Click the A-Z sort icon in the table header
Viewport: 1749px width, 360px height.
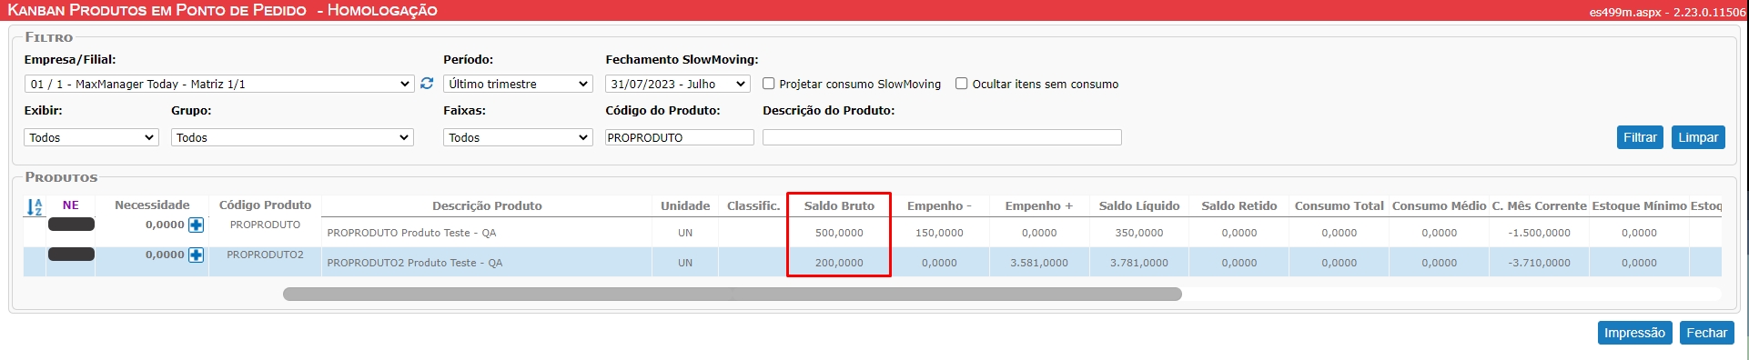(35, 207)
